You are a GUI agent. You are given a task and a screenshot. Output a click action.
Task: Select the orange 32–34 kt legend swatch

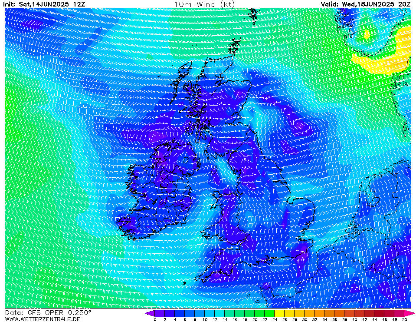pos(320,313)
